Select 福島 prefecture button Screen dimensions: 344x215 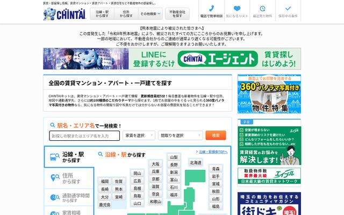tap(216, 206)
